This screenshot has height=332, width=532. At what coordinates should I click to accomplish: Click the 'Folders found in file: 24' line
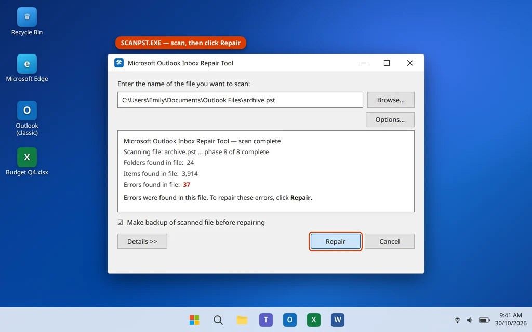coord(159,163)
